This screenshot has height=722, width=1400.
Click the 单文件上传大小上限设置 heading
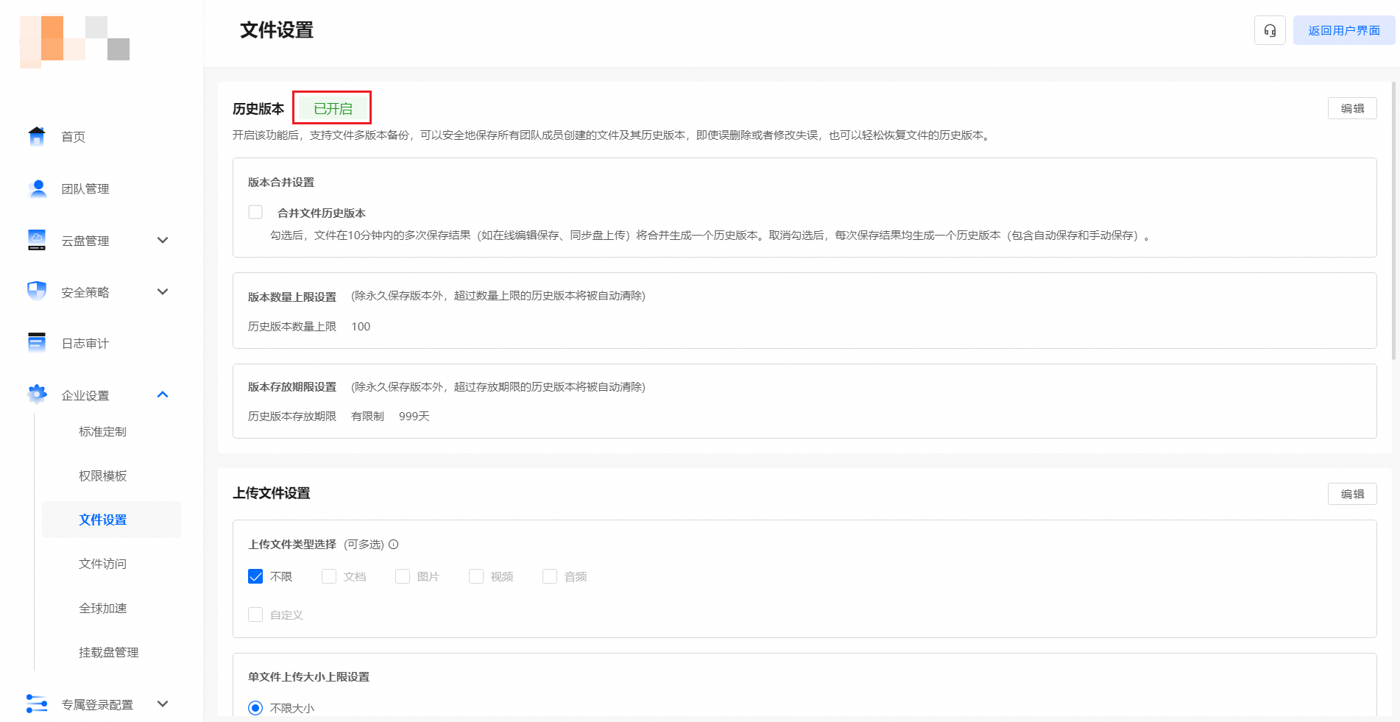(x=309, y=676)
